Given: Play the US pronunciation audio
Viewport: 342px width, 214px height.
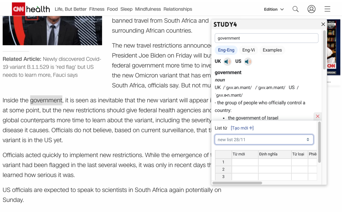Looking at the screenshot, I should click(x=248, y=62).
